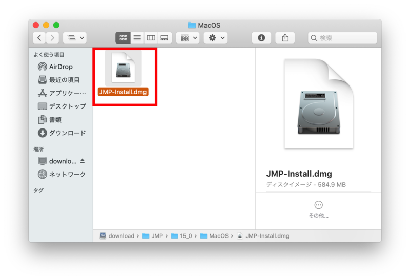Click MacOS folder in the path bar

[x=214, y=236]
